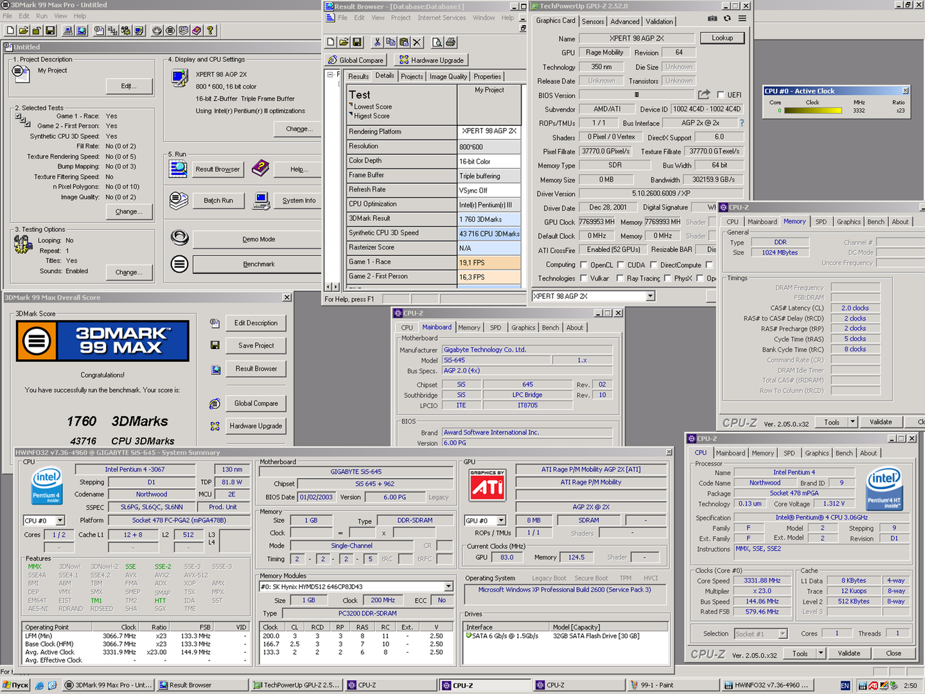
Task: Open memory module SK Hynix dropdown
Action: click(x=448, y=587)
